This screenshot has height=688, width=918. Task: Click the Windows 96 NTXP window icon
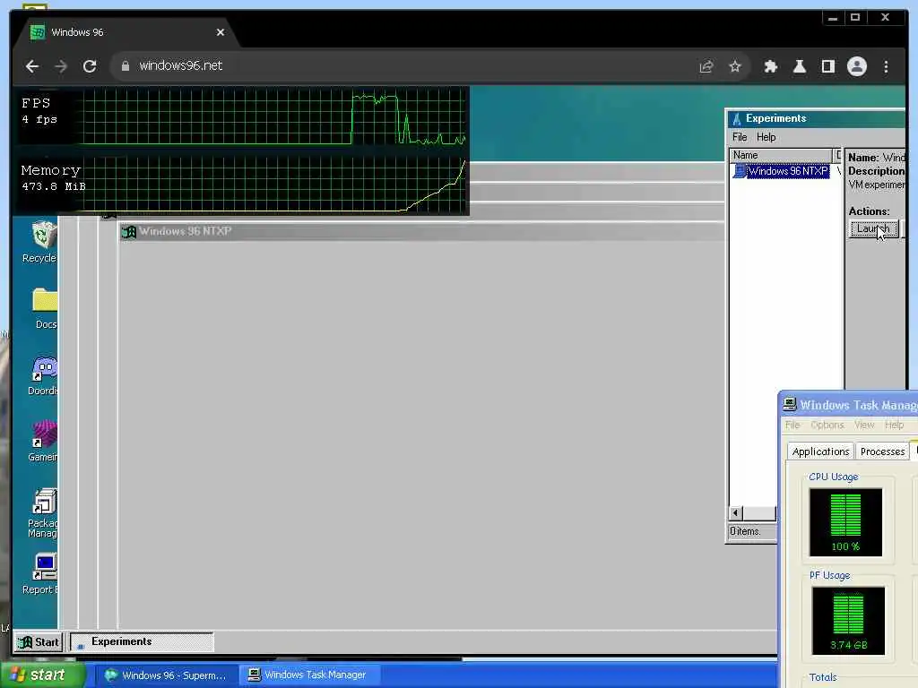[x=129, y=232]
